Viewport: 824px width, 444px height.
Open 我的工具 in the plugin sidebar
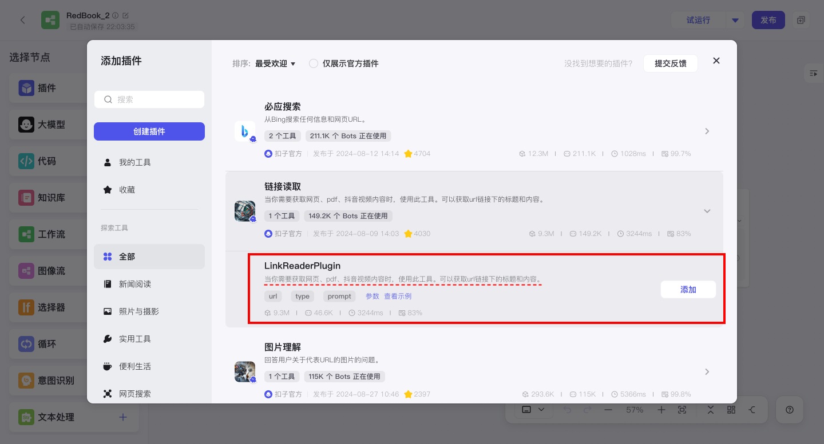pyautogui.click(x=149, y=162)
